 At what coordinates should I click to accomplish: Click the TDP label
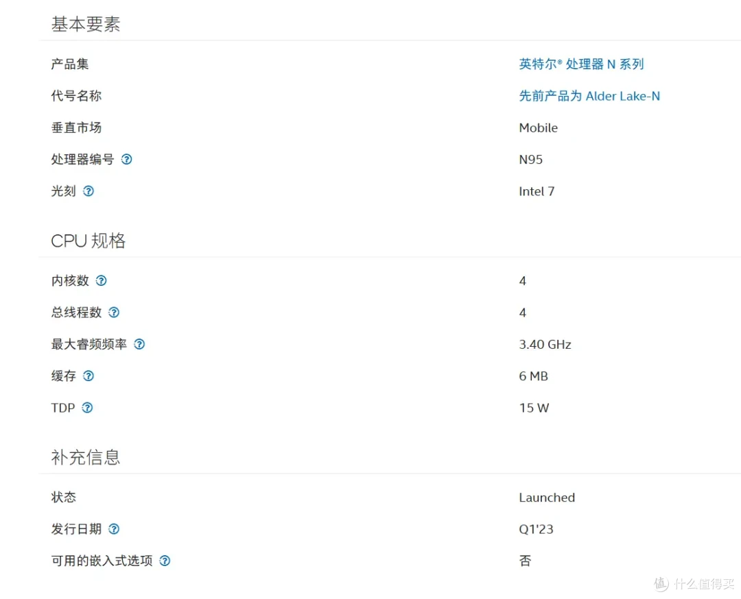[63, 408]
